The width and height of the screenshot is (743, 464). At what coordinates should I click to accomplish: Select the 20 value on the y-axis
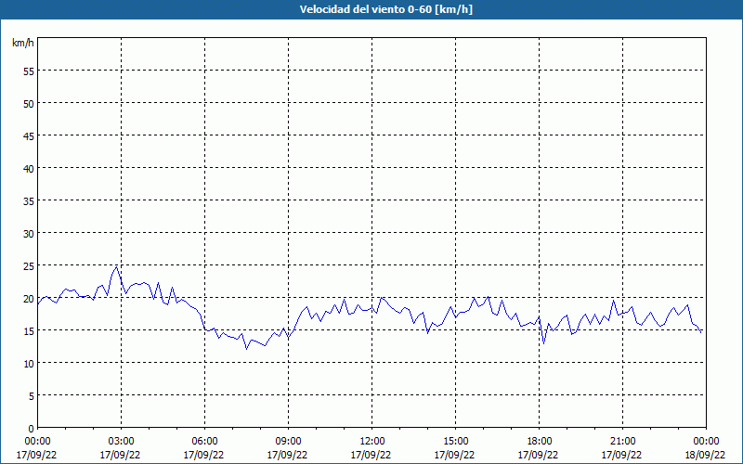click(29, 298)
